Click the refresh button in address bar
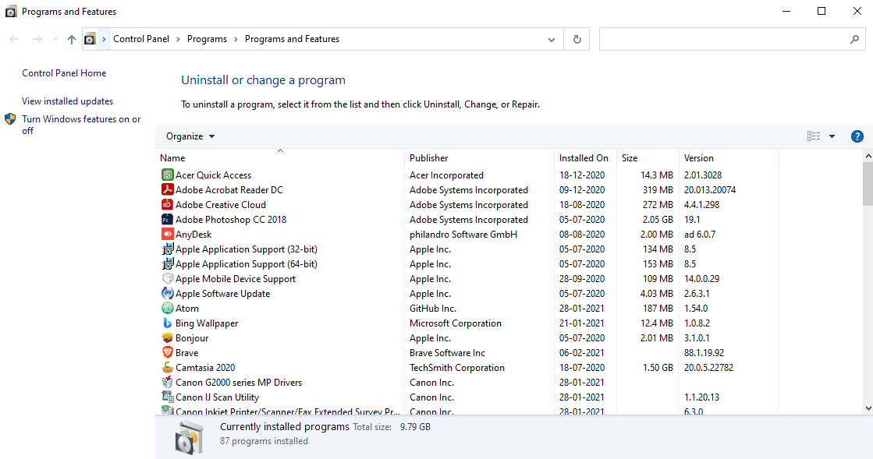Image resolution: width=873 pixels, height=459 pixels. [577, 39]
